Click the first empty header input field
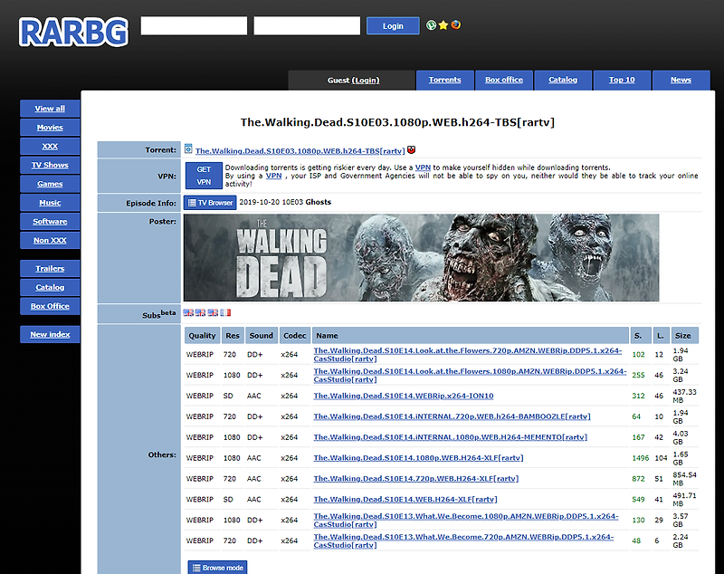This screenshot has height=574, width=724. coord(194,26)
